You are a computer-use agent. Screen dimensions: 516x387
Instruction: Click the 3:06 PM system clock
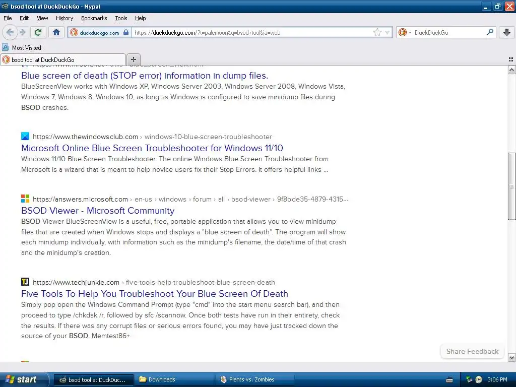(497, 379)
